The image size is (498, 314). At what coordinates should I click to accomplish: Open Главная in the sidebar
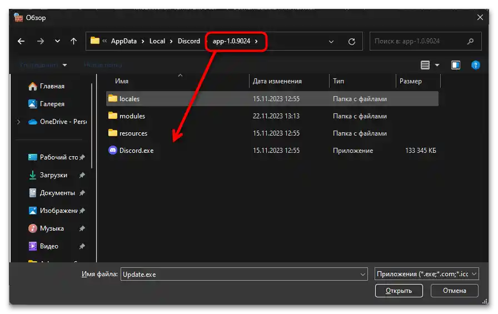pos(46,86)
